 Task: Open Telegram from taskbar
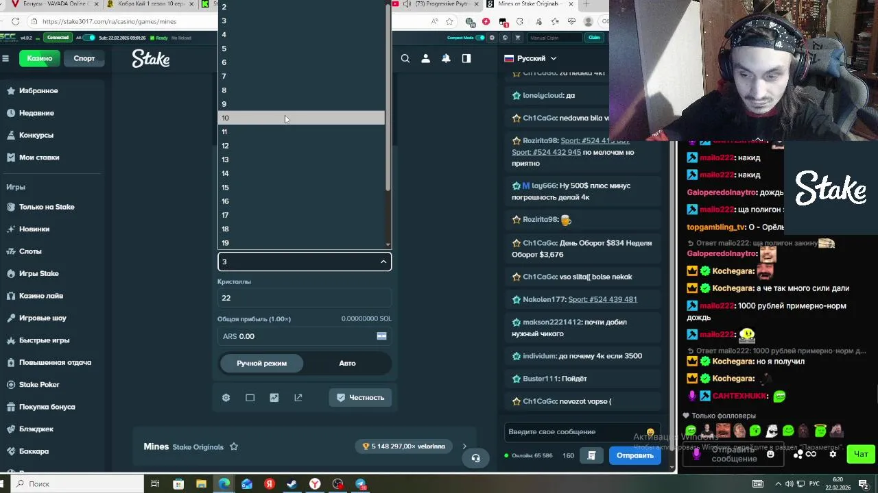pyautogui.click(x=360, y=484)
